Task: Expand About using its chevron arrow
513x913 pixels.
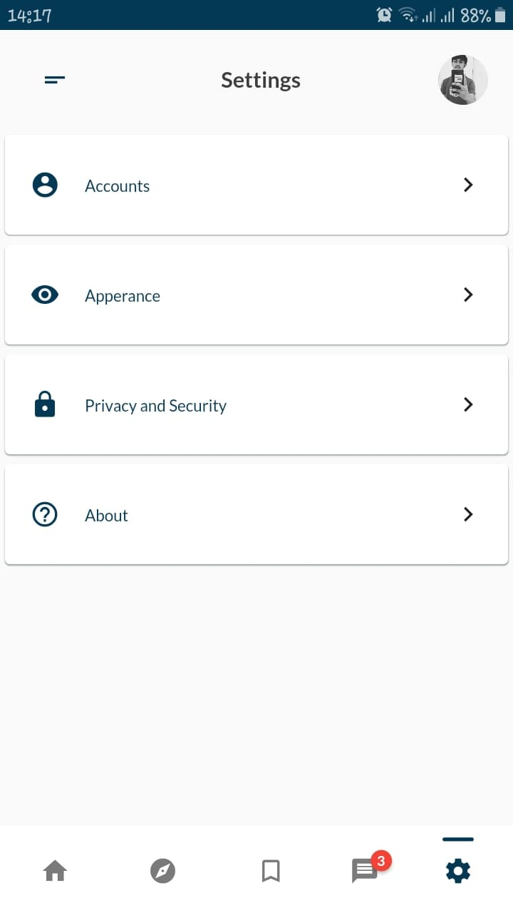Action: point(468,514)
